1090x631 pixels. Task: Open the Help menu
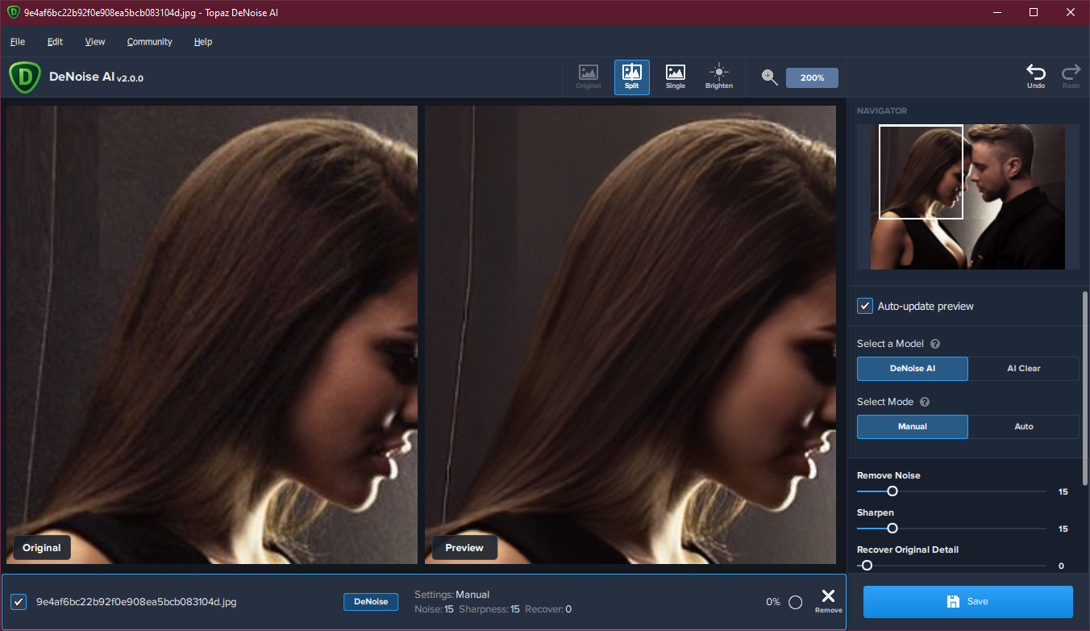(203, 41)
